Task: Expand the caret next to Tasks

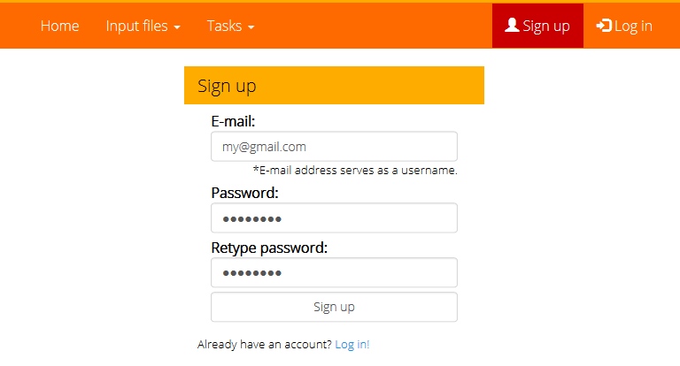Action: pos(251,27)
